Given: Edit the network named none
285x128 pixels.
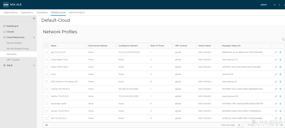Looking at the screenshot, I should coord(276,74).
